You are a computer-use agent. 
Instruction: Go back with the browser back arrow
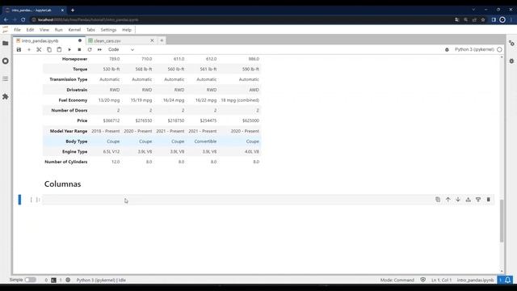(x=6, y=19)
